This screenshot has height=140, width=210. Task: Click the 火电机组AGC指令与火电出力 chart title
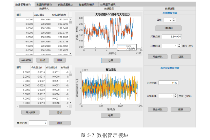[x=112, y=14]
